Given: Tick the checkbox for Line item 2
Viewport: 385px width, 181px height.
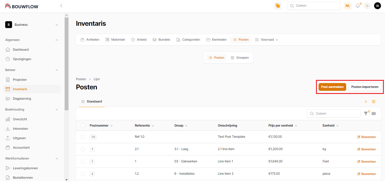Looking at the screenshot, I should [83, 174].
